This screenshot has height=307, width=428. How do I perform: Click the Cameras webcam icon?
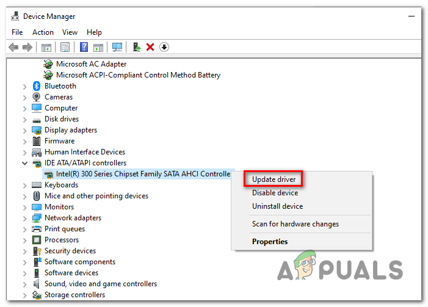click(36, 97)
